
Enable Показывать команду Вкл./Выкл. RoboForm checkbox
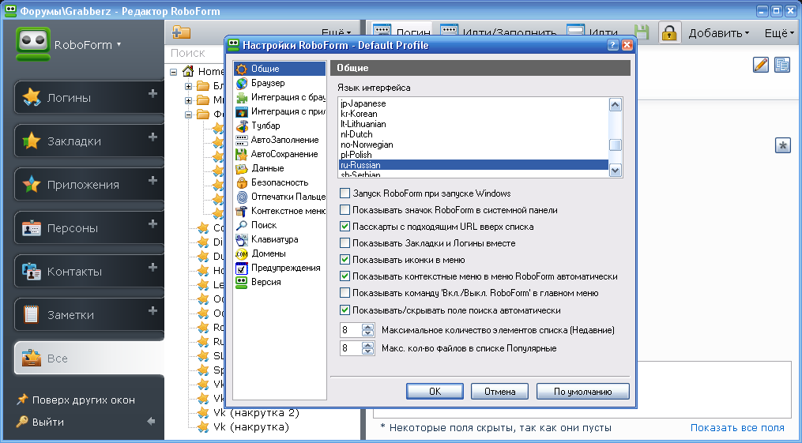(x=345, y=293)
